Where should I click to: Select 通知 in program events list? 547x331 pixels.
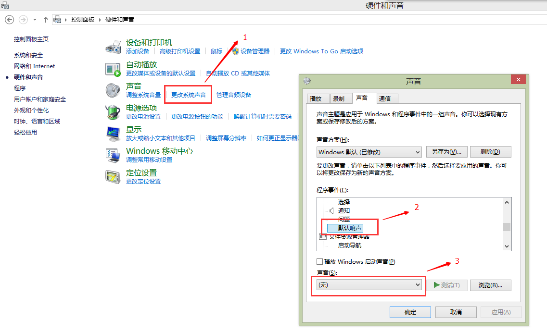point(344,210)
